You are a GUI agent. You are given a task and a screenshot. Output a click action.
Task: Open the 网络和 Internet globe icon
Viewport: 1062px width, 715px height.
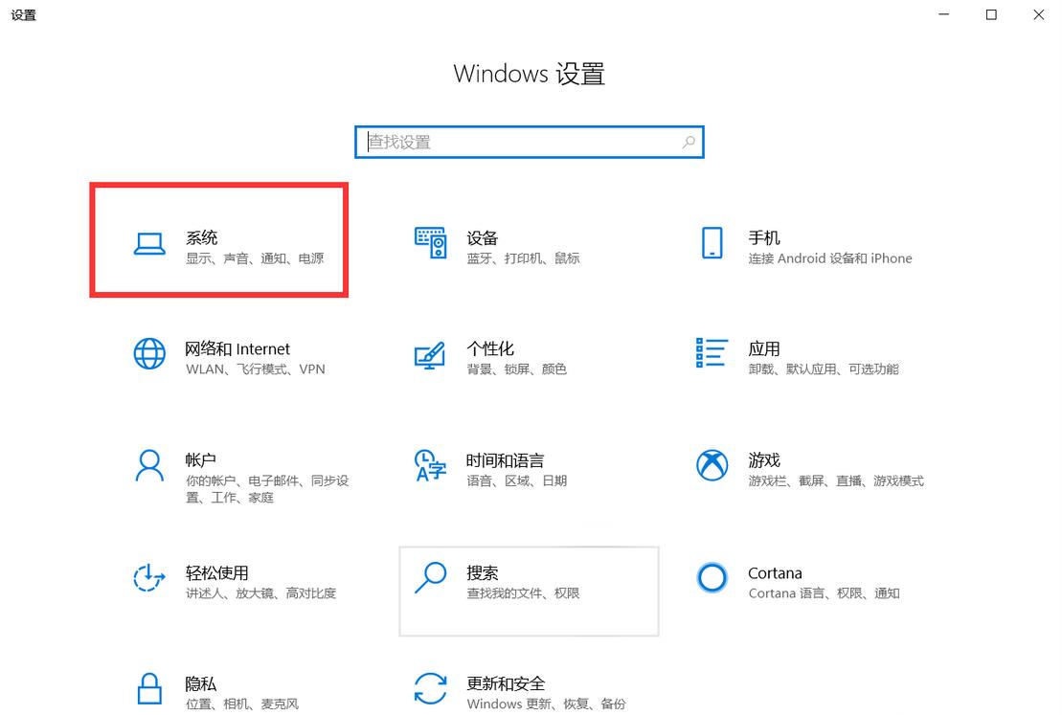click(149, 353)
